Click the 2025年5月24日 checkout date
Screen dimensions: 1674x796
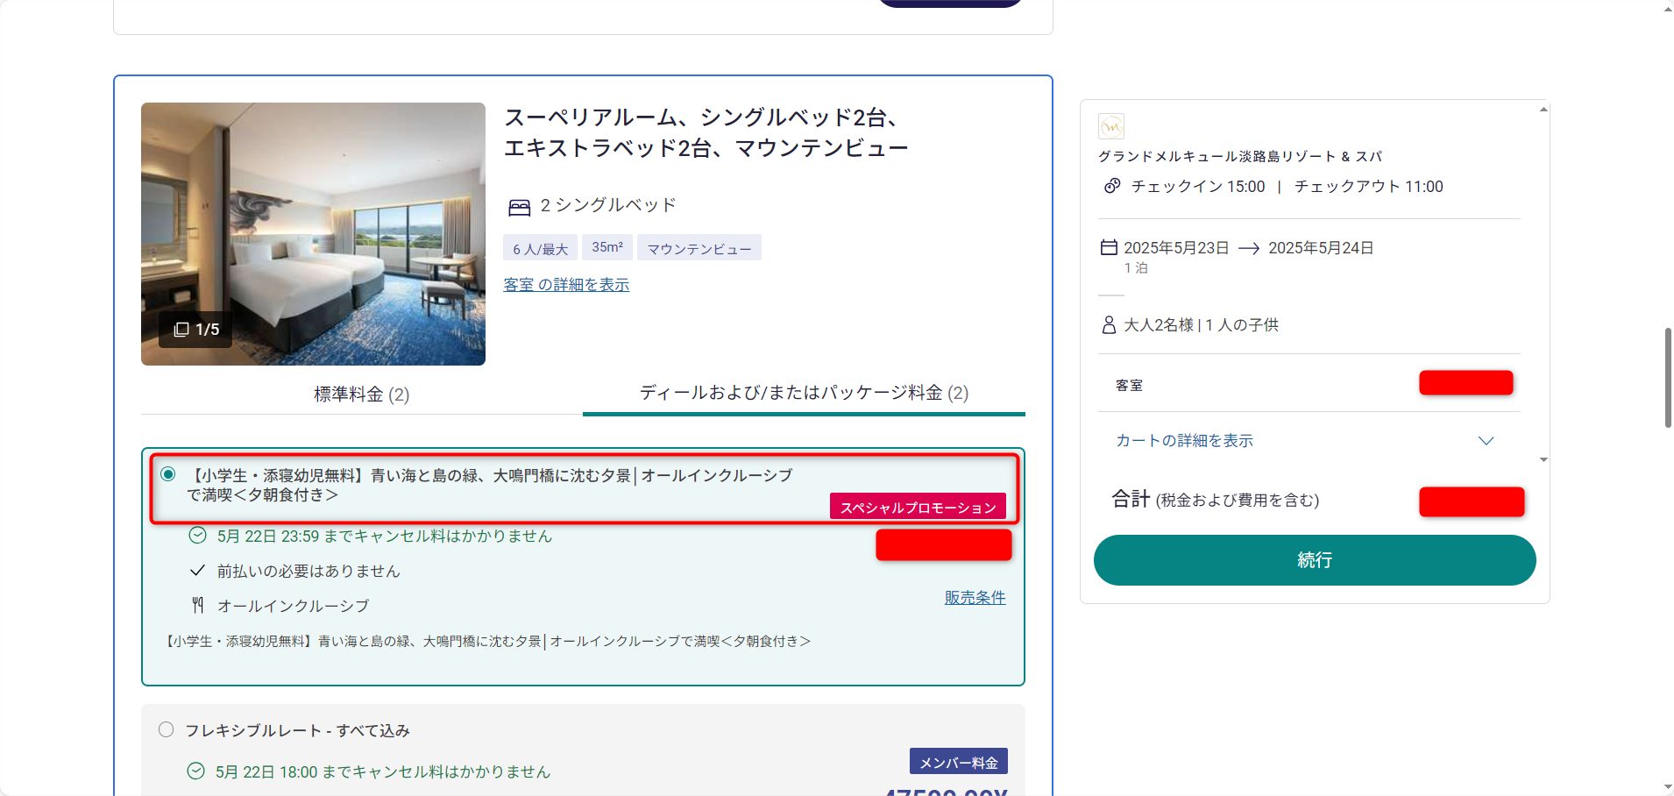tap(1321, 248)
